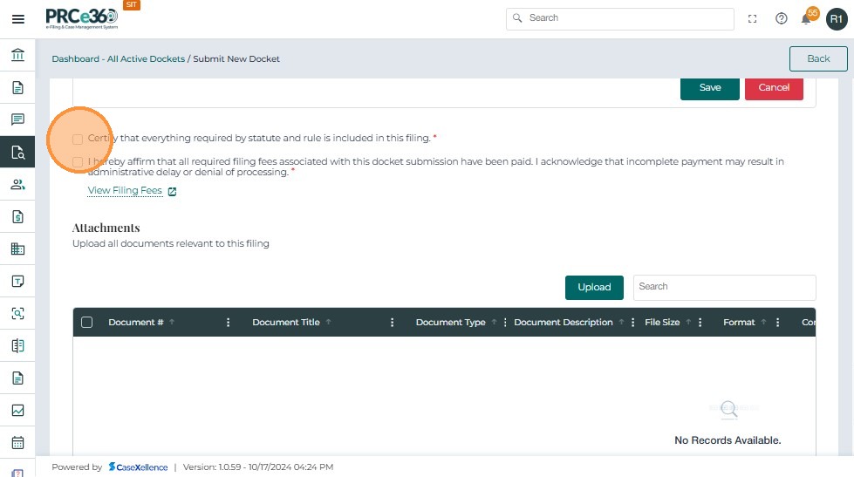The width and height of the screenshot is (854, 477).
Task: Check the statute and rule certification checkbox
Action: click(x=79, y=139)
